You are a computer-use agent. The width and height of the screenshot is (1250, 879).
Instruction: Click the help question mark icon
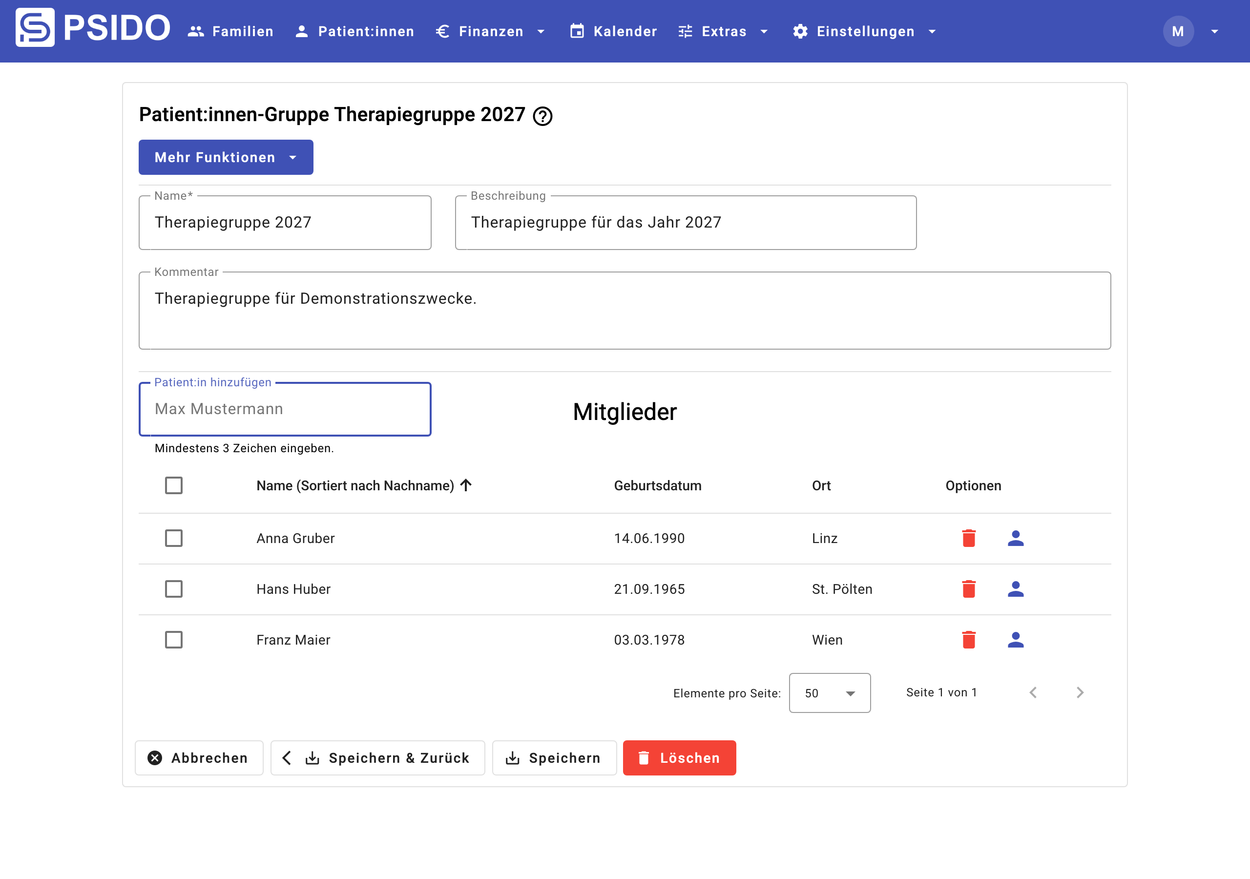point(542,116)
